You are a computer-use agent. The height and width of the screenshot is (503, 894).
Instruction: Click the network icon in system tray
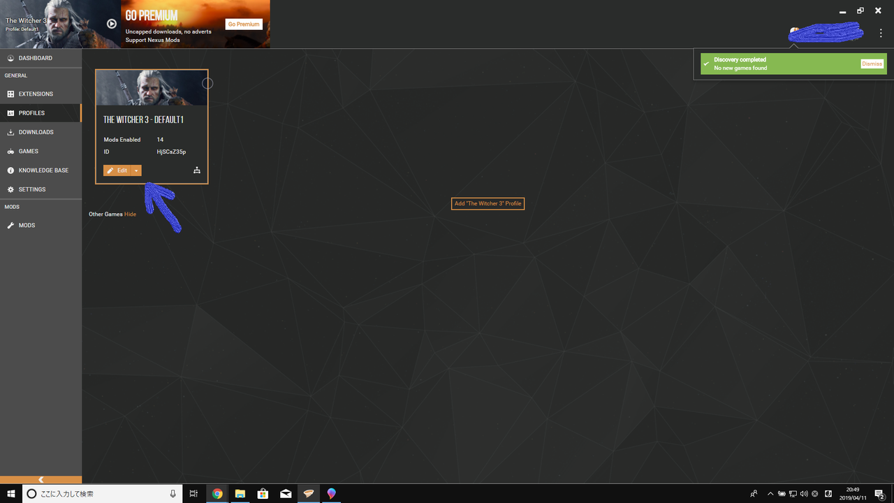tap(793, 493)
